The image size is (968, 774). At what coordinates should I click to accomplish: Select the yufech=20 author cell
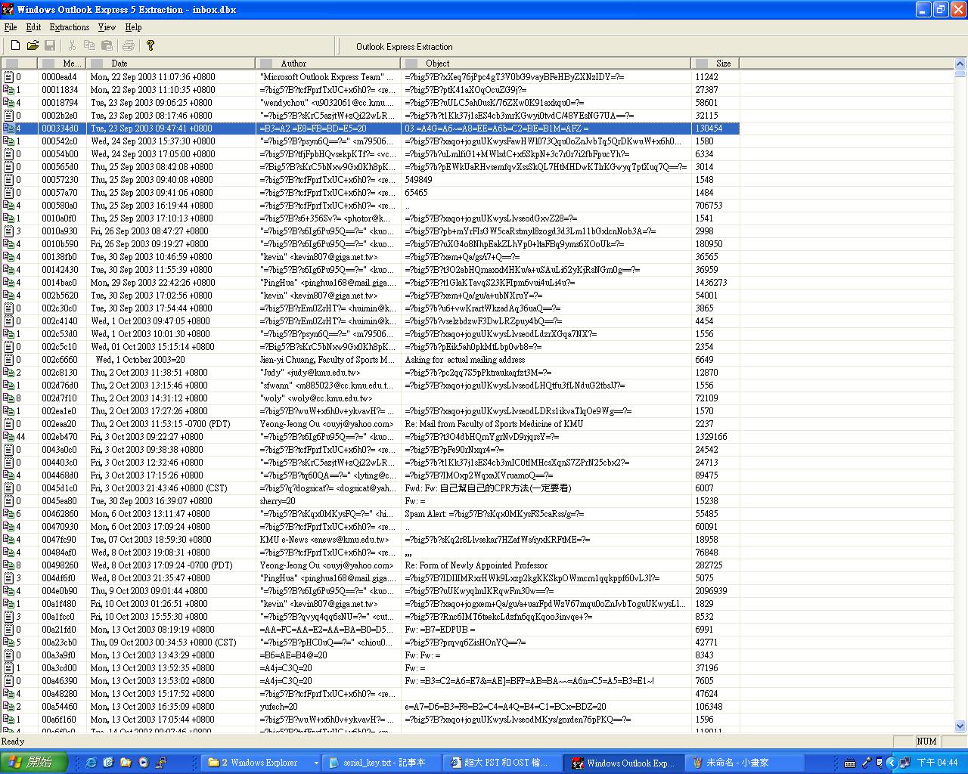(x=278, y=707)
